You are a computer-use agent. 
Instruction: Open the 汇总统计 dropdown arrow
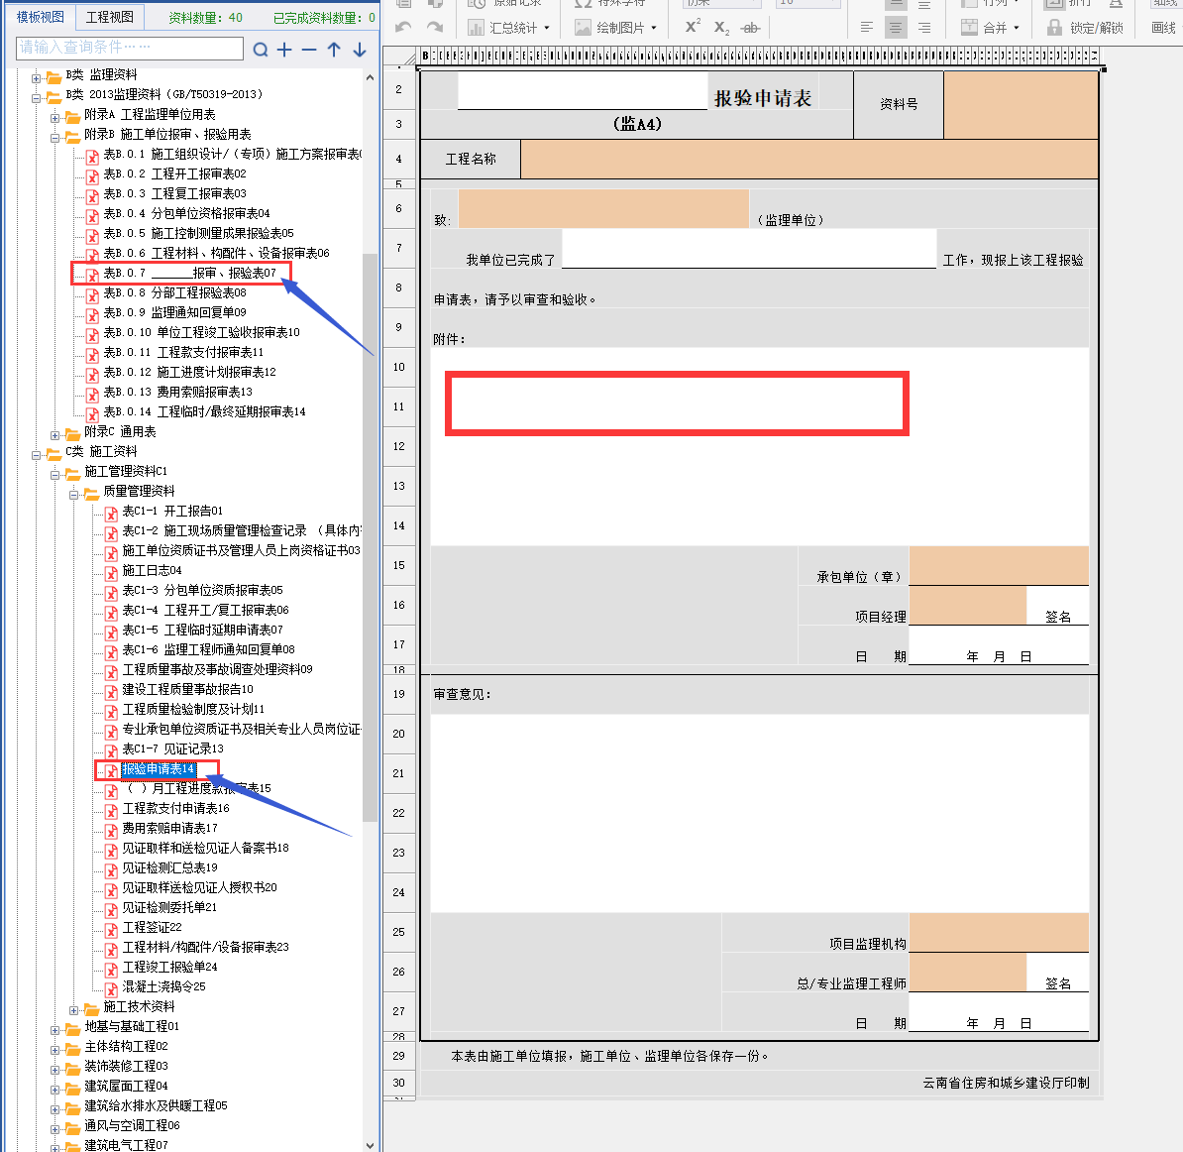pos(547,29)
